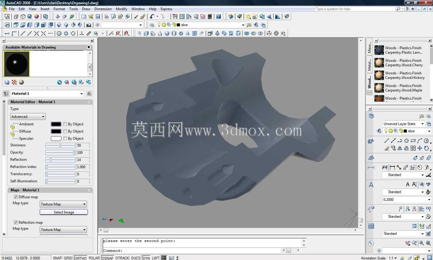Image resolution: width=433 pixels, height=260 pixels.
Task: Click Select Image button for Diffuse map
Action: [x=64, y=212]
